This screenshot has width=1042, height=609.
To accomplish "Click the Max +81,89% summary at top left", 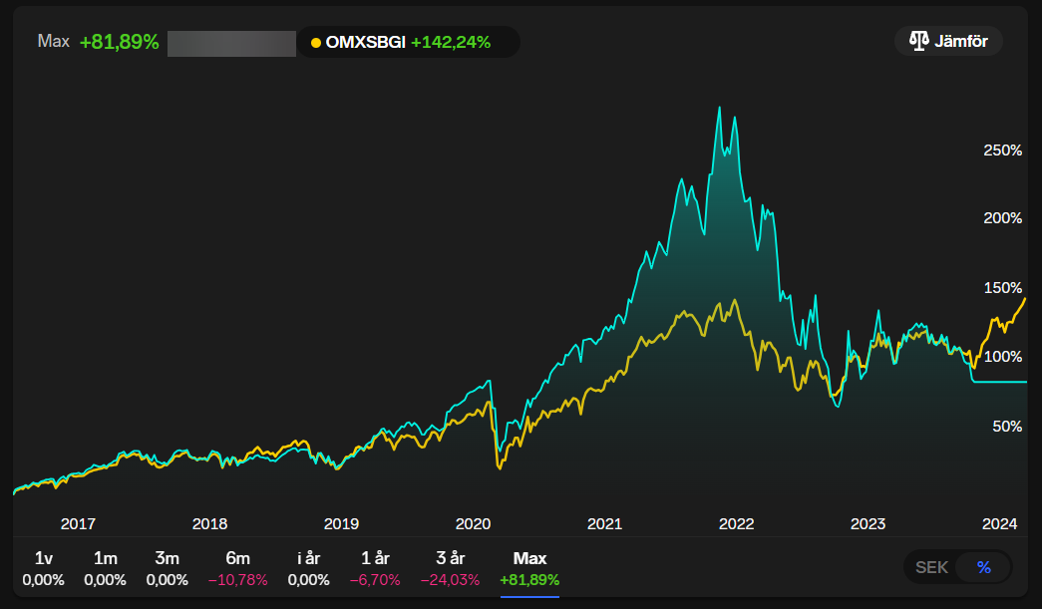I will pyautogui.click(x=99, y=42).
